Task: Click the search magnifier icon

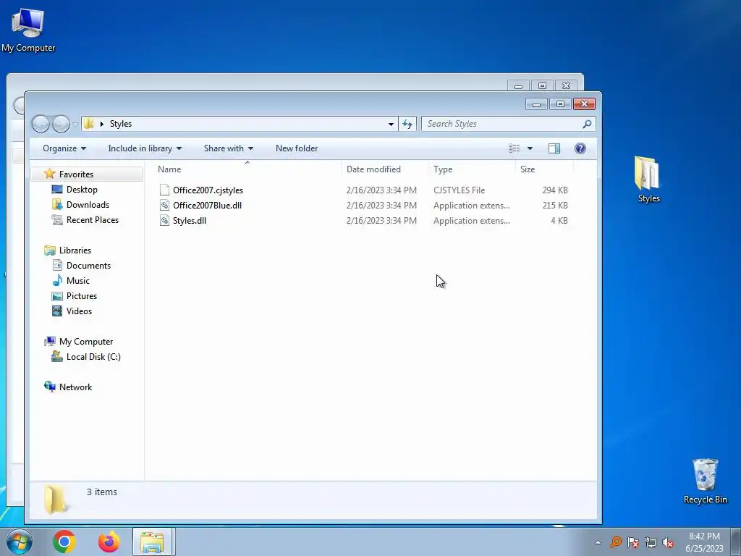Action: coord(587,124)
